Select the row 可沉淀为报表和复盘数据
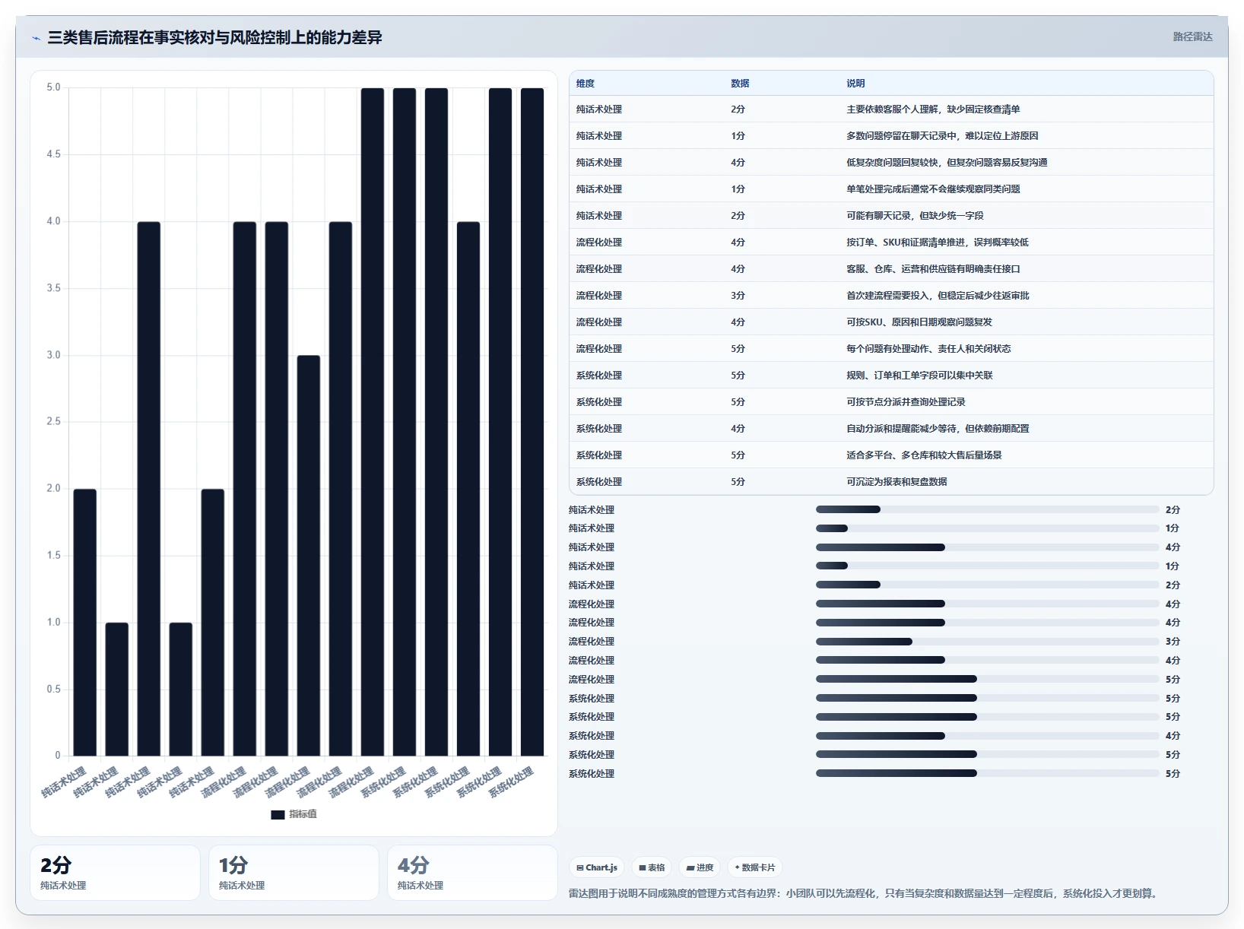 tap(891, 482)
